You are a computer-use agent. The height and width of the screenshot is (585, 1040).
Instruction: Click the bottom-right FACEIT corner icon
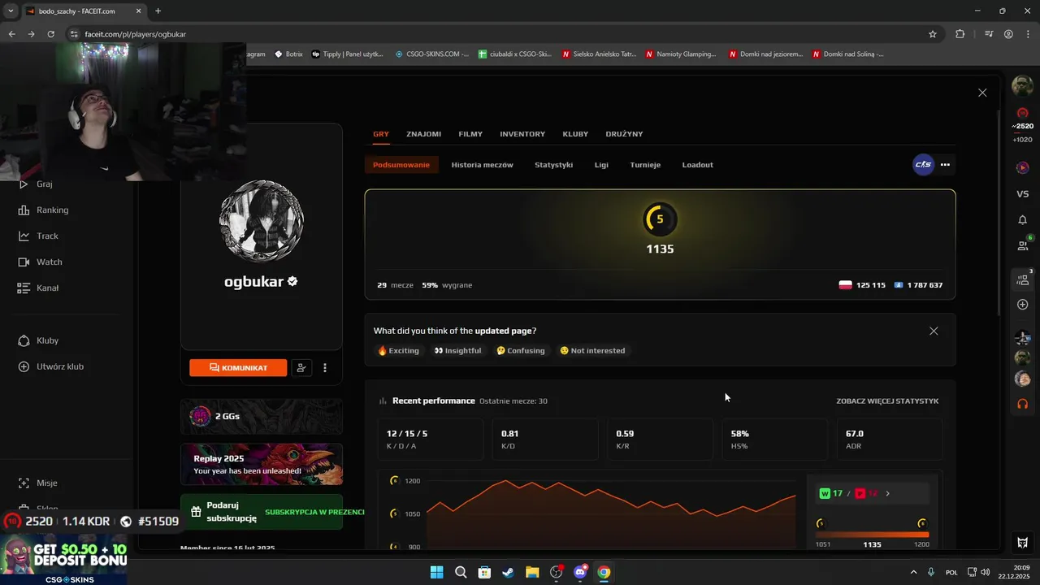1023,543
